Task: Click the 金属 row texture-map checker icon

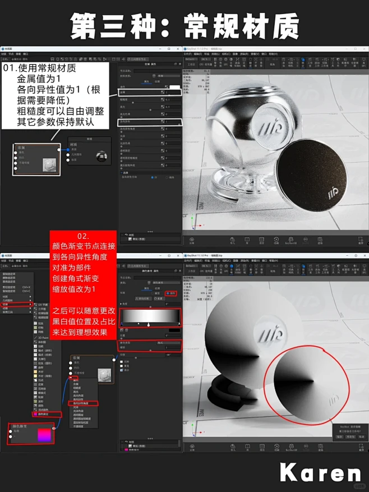Action: coord(163,92)
